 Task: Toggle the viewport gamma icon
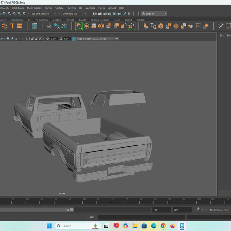click(x=60, y=39)
